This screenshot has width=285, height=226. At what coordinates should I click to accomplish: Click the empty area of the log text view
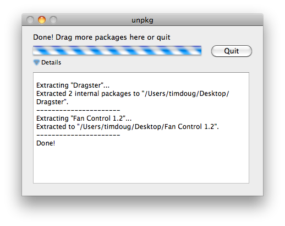coord(141,165)
